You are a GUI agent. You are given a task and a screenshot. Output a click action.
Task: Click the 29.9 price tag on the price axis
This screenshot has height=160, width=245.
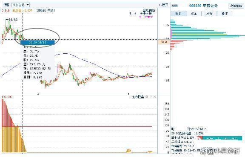pos(164,42)
